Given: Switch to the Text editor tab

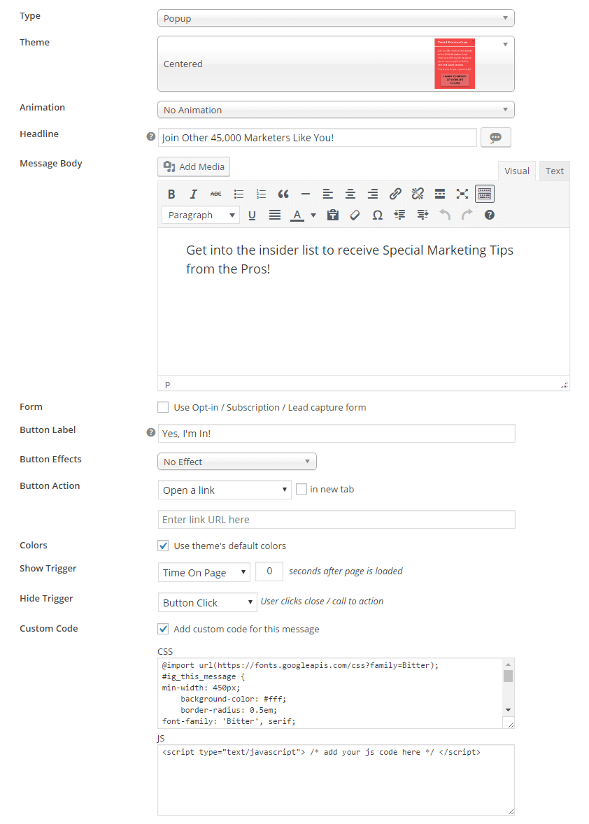Looking at the screenshot, I should [x=554, y=171].
